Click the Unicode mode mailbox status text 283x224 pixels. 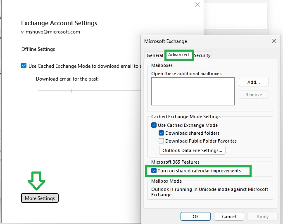(x=209, y=192)
